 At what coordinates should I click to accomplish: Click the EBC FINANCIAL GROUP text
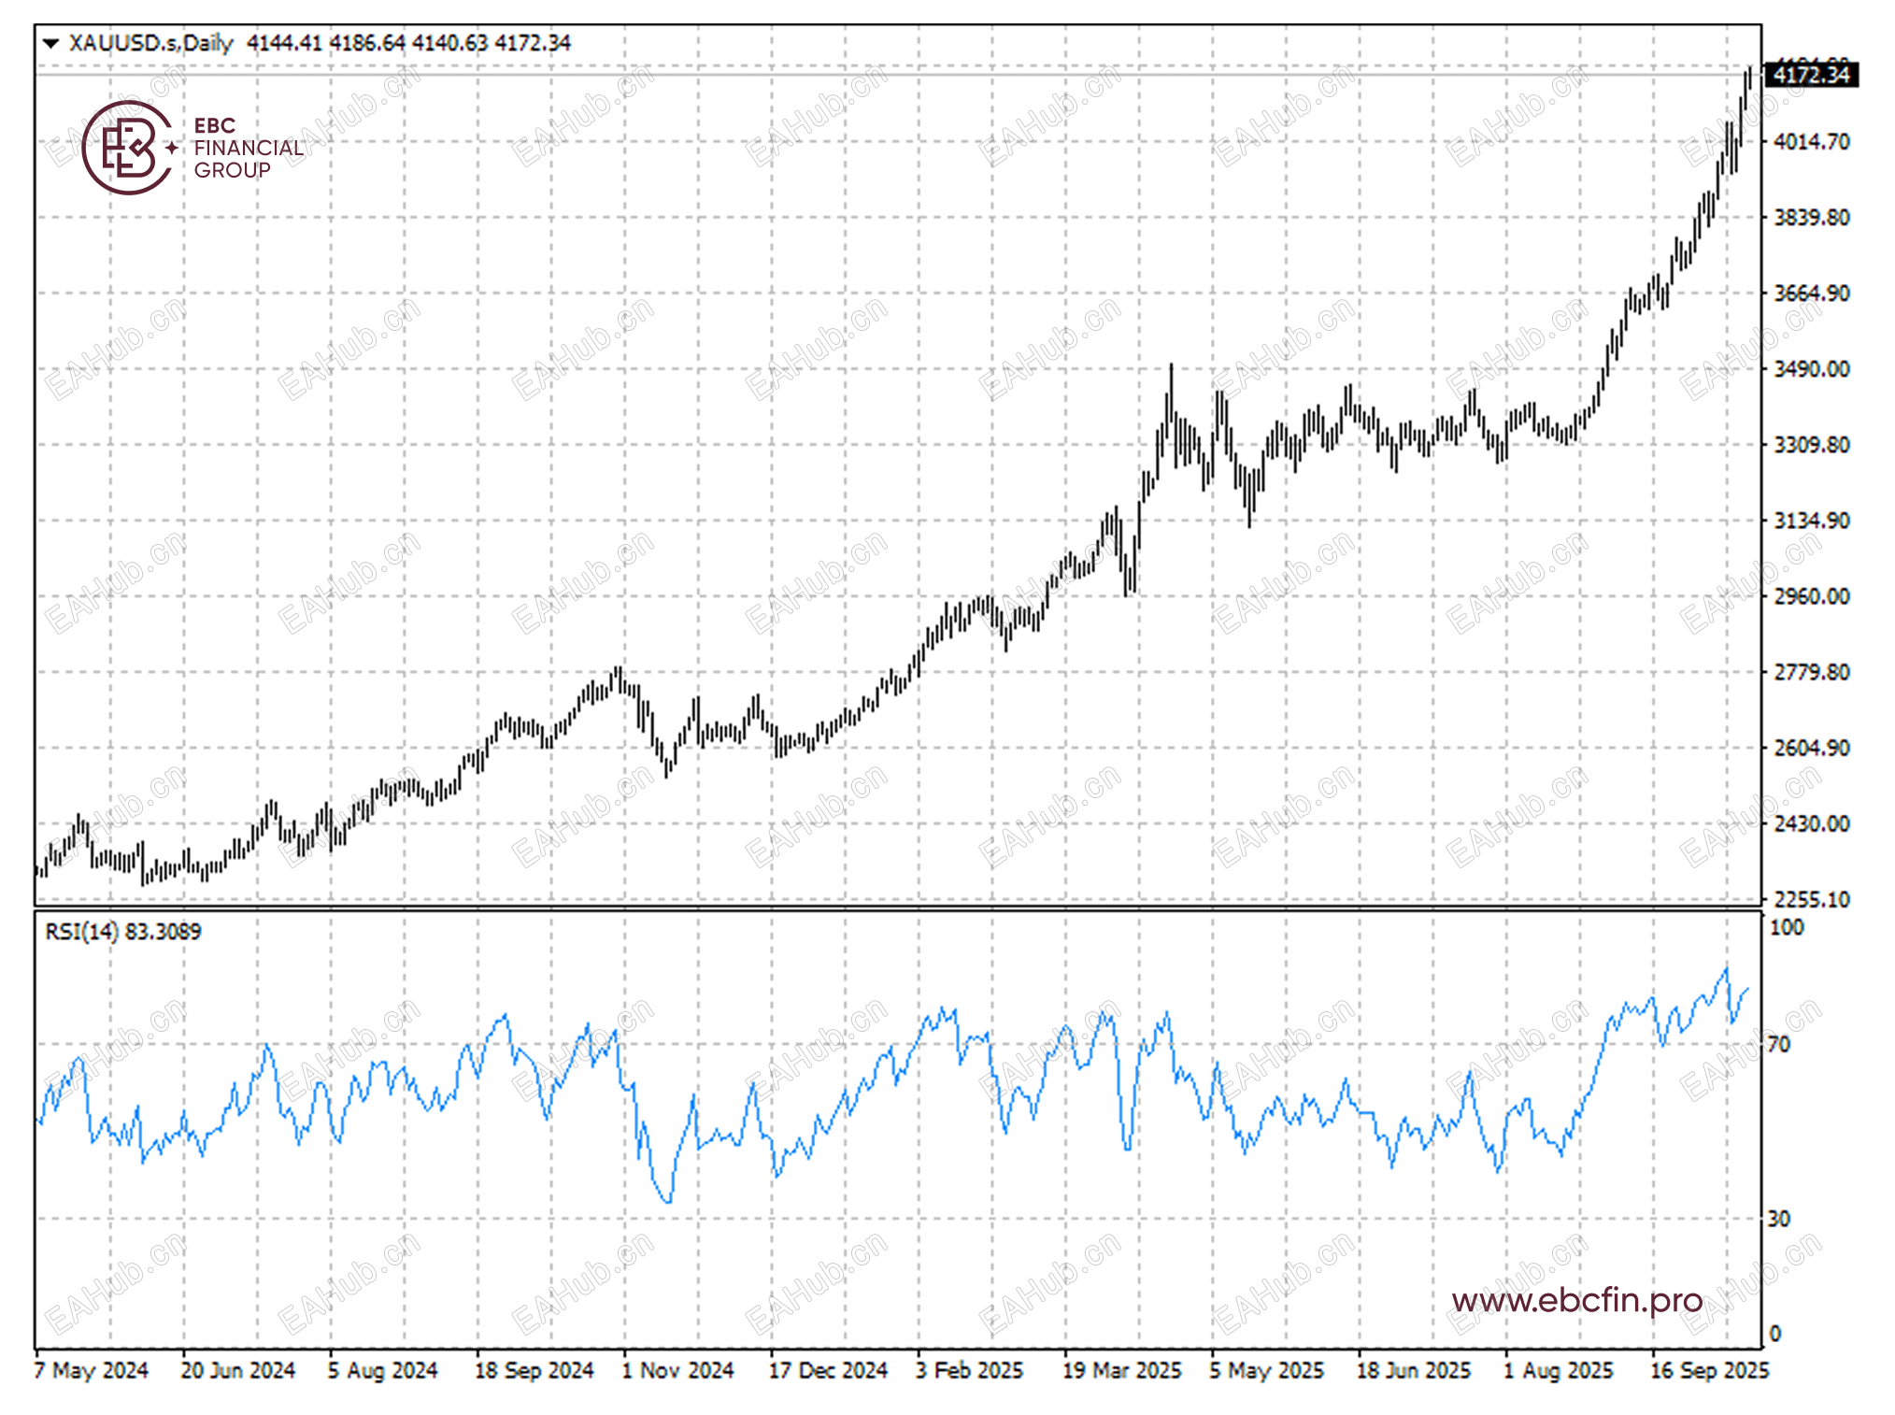pos(248,148)
